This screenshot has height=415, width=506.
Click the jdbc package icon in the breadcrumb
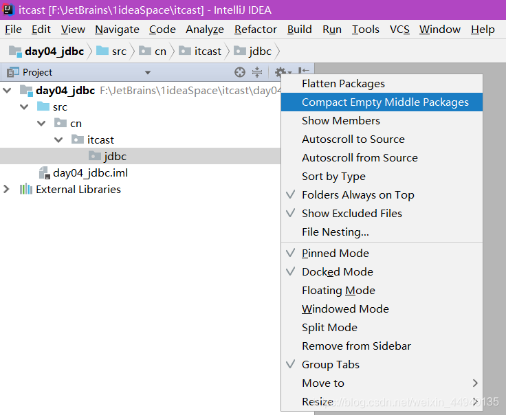pyautogui.click(x=240, y=51)
